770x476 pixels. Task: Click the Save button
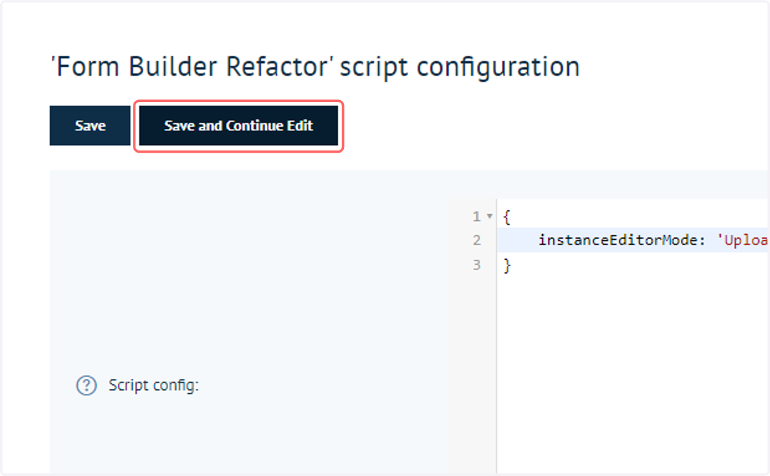click(90, 126)
